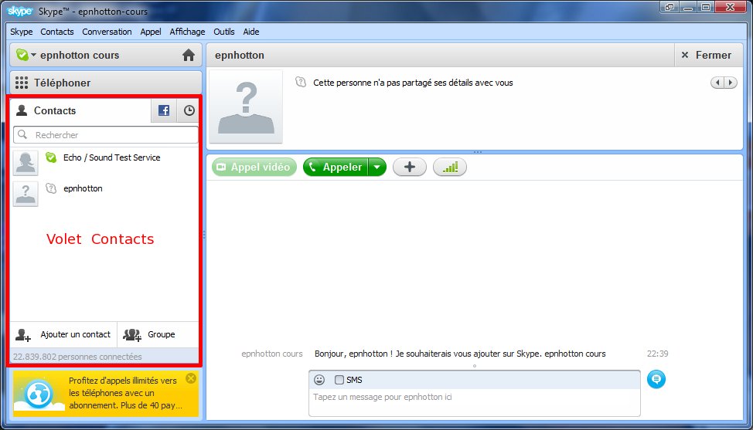753x430 pixels.
Task: Open the Aide menu
Action: click(251, 32)
